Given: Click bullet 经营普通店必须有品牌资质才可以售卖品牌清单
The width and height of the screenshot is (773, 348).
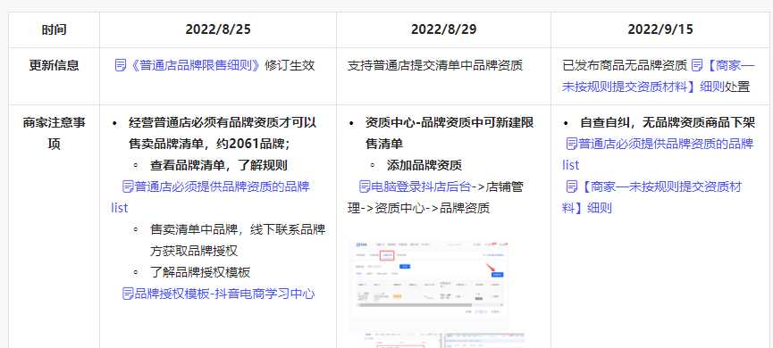Looking at the screenshot, I should click(x=223, y=133).
